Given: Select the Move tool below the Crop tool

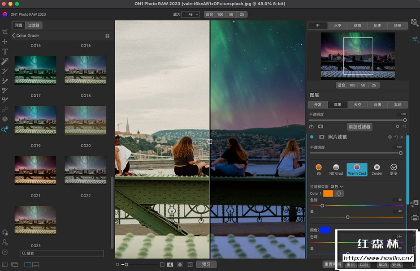Looking at the screenshot, I should [x=6, y=41].
